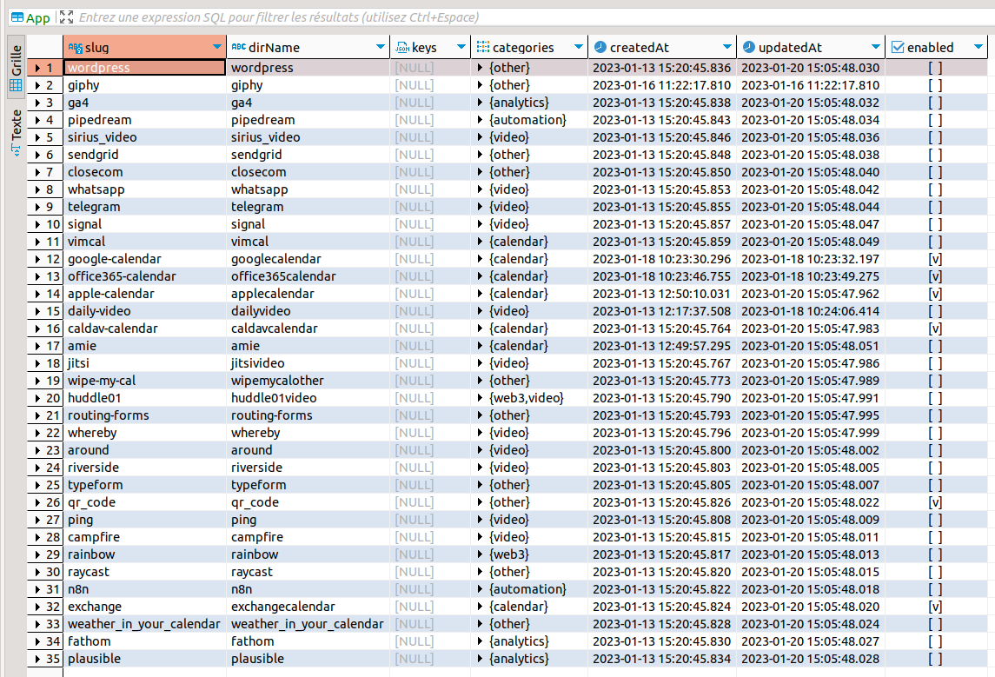This screenshot has height=677, width=995.
Task: Select the slug cell 'ga4'
Action: [144, 103]
